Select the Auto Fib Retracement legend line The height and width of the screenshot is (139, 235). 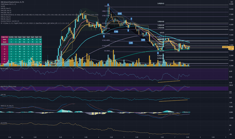tap(49, 15)
